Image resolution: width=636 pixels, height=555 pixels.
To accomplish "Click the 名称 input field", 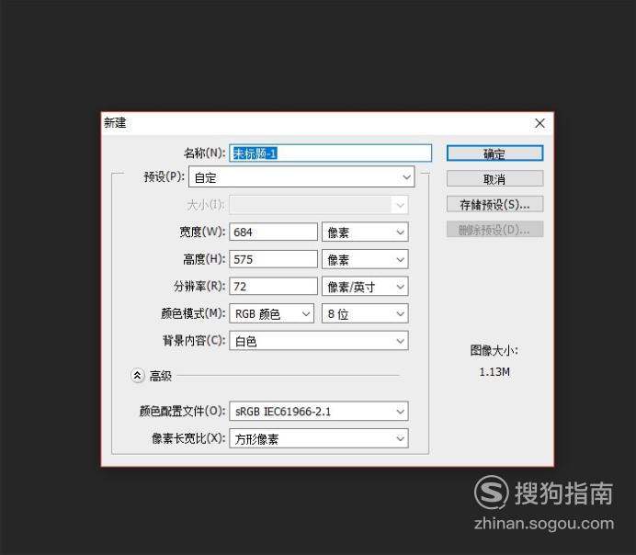I will [x=330, y=153].
